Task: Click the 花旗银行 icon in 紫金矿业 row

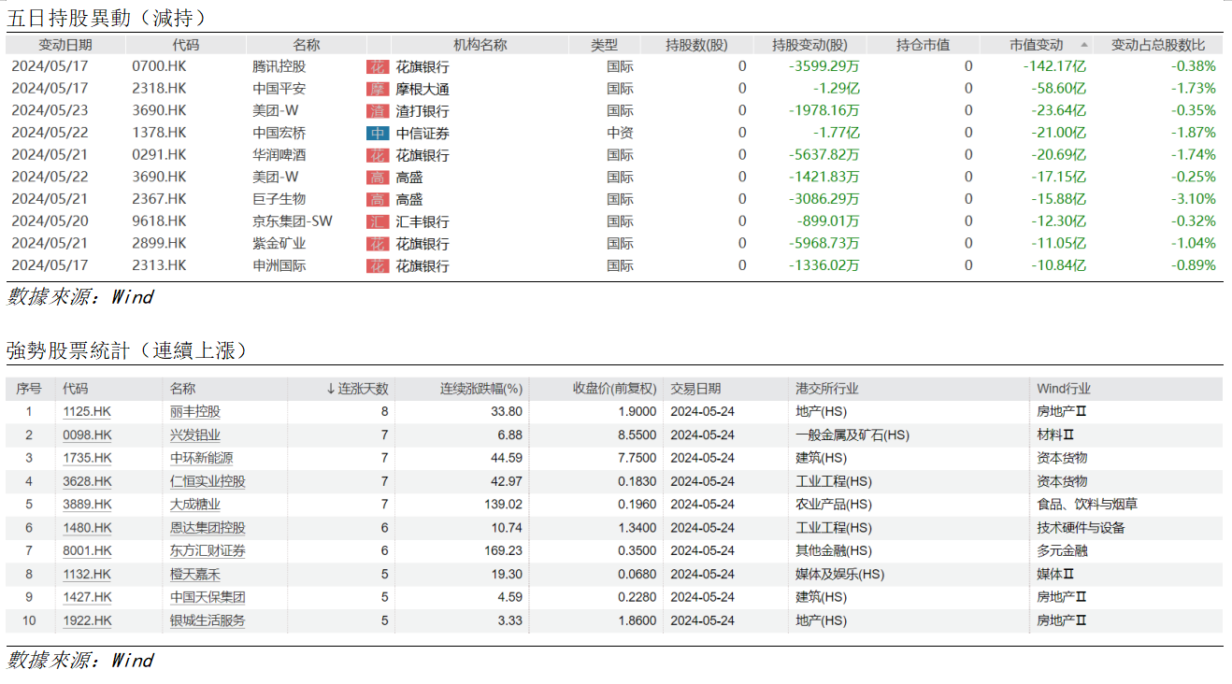Action: (x=377, y=244)
